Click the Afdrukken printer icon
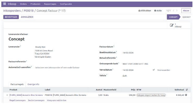Viewport: 194px width, 106px height. click(x=139, y=11)
